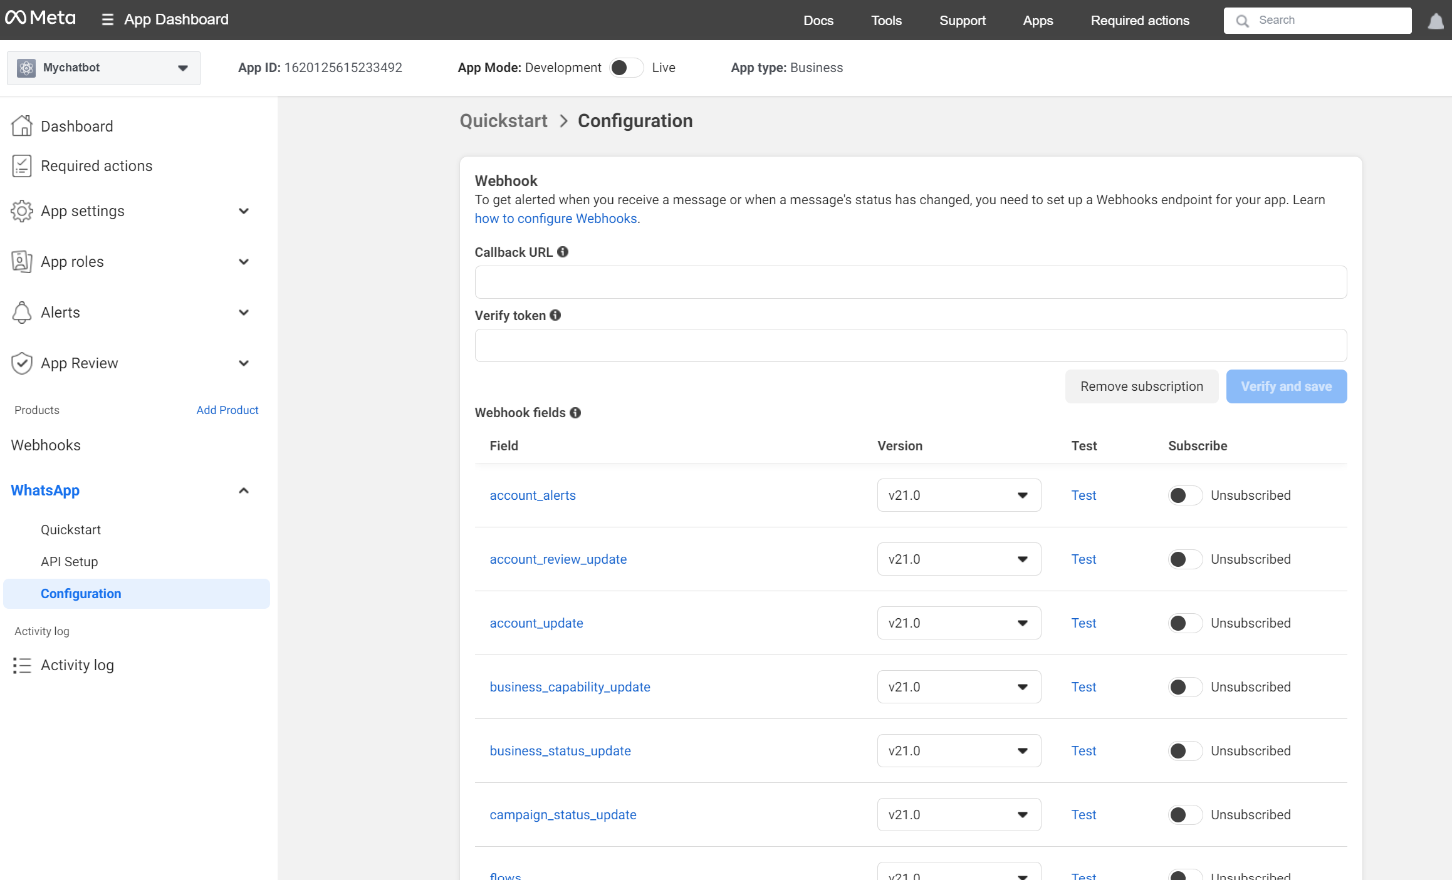Open API Setup under WhatsApp
Image resolution: width=1452 pixels, height=880 pixels.
click(70, 562)
